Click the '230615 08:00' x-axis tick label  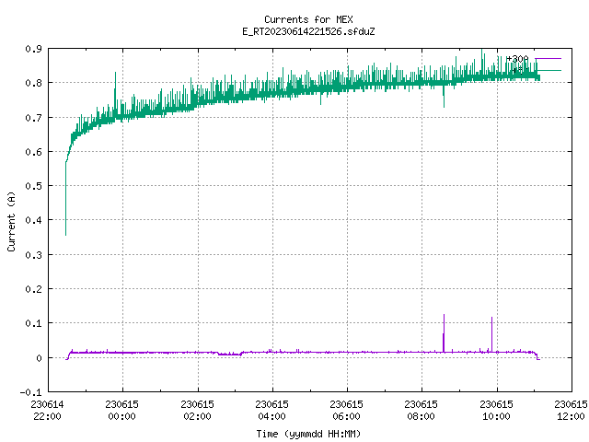[422, 410]
